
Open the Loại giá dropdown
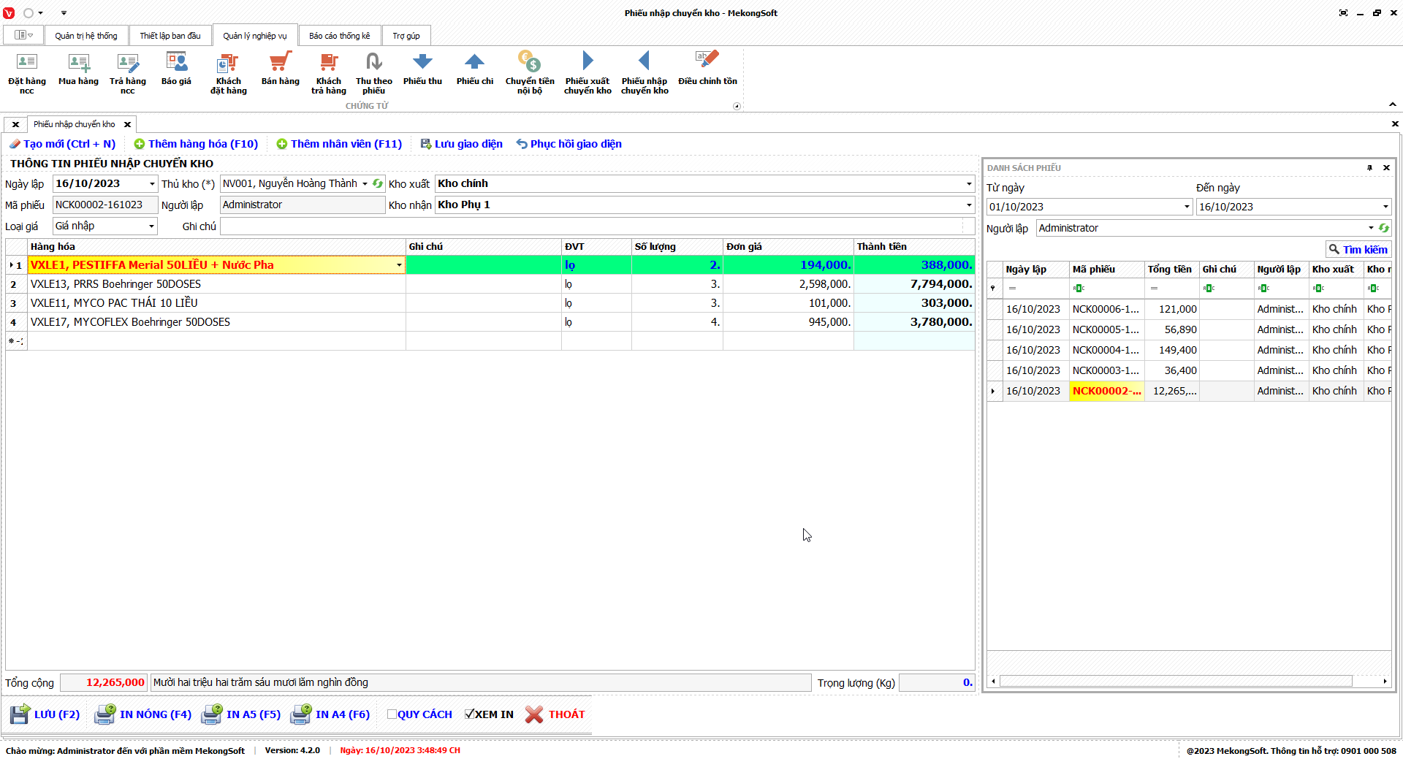(x=151, y=226)
